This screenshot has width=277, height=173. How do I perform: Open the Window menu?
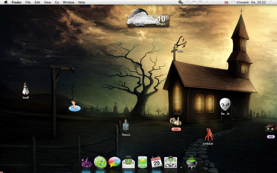pyautogui.click(x=68, y=2)
